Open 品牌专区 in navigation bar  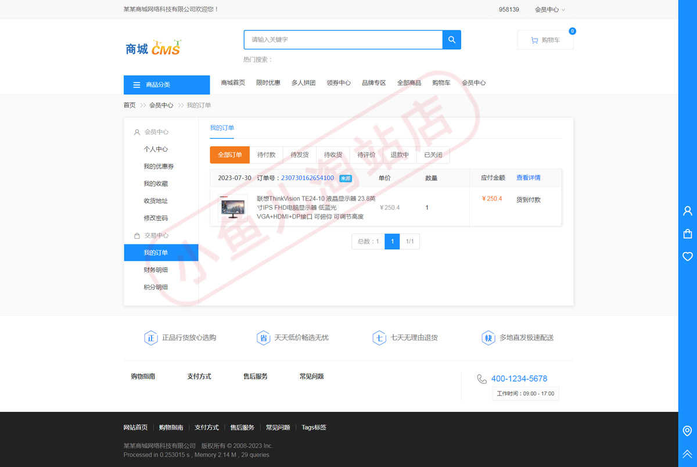374,83
